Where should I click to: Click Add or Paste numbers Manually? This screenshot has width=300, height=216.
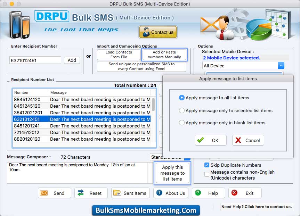(164, 55)
